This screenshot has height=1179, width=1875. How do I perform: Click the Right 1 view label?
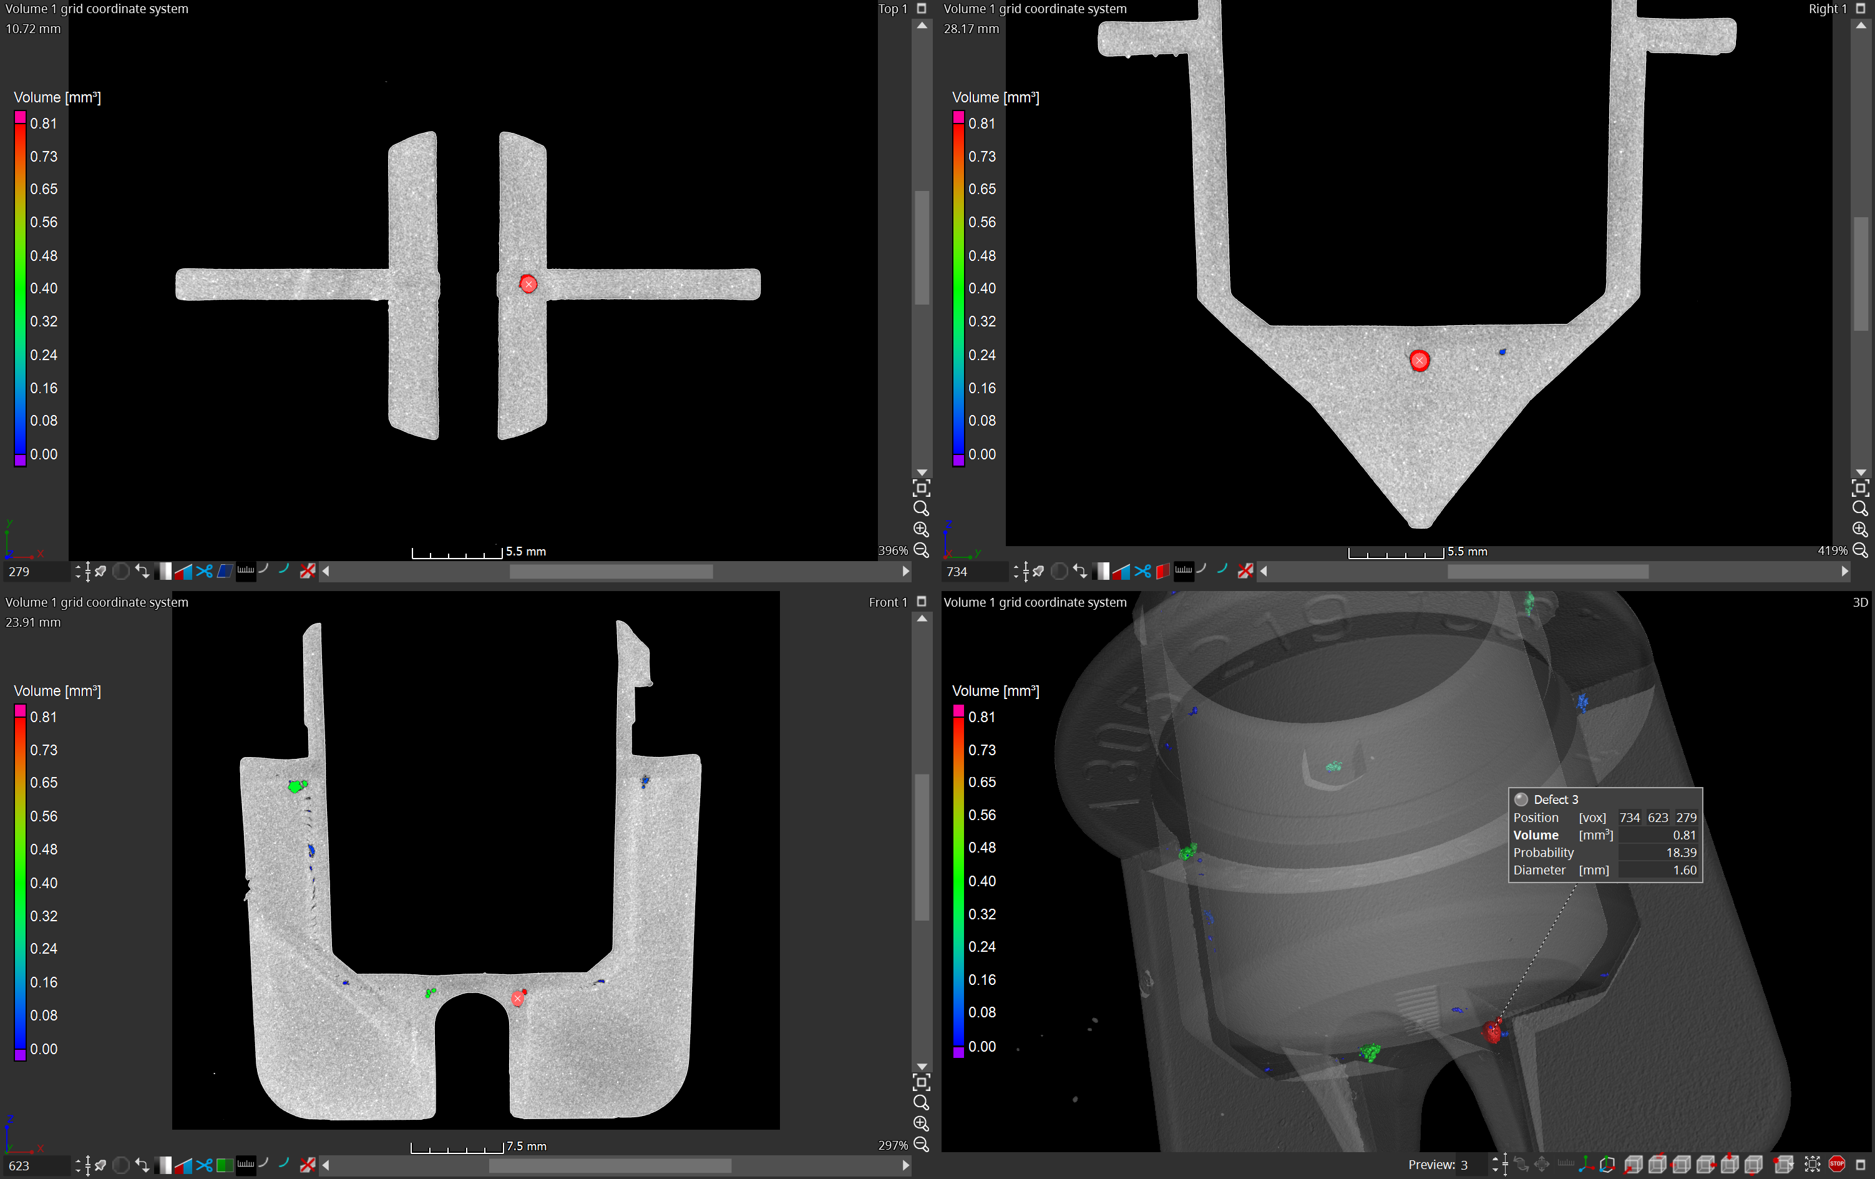[1827, 9]
